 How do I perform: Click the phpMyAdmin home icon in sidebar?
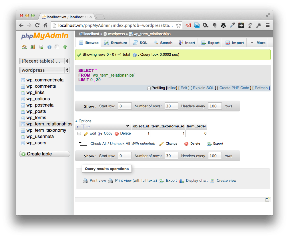coord(24,47)
